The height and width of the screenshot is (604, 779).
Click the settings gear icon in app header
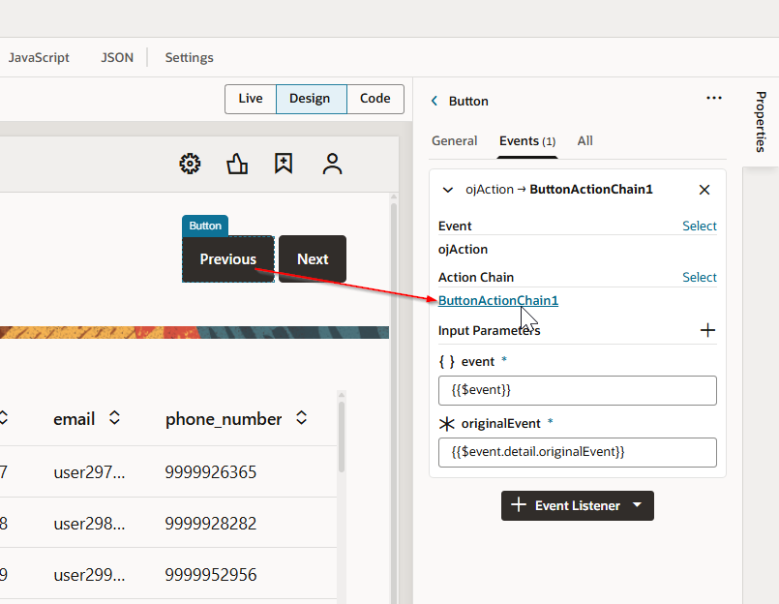(191, 164)
